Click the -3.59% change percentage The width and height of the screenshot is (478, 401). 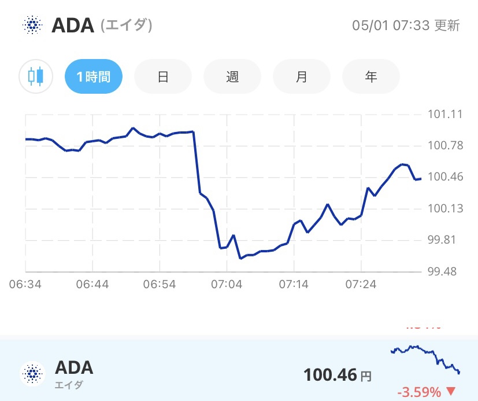418,391
